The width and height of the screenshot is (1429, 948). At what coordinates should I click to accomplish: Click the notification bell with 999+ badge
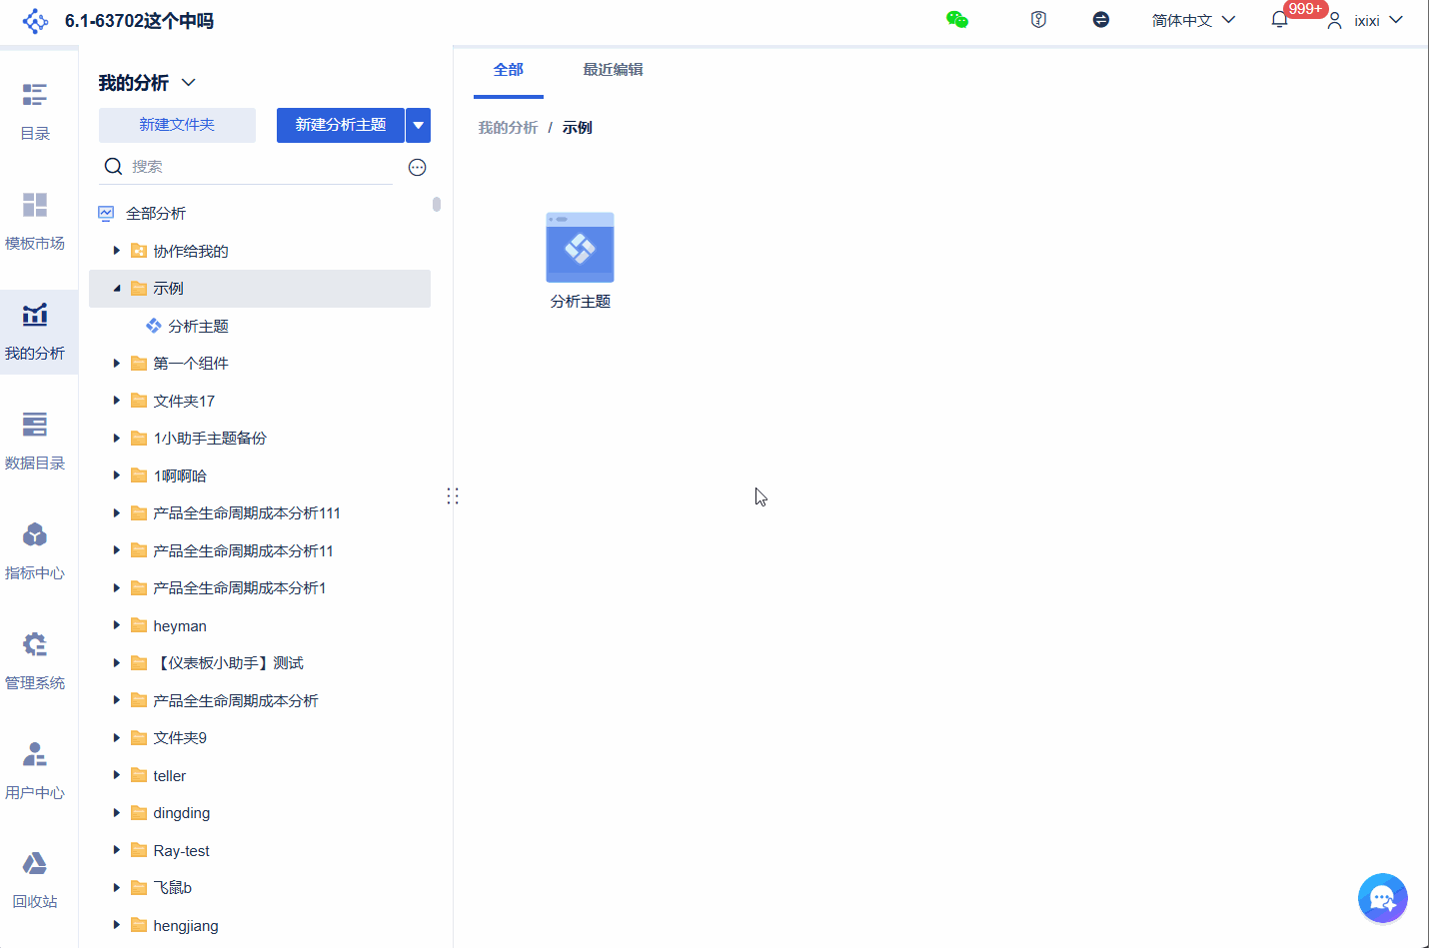coord(1278,18)
